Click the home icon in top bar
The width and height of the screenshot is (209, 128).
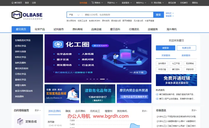click(x=12, y=3)
